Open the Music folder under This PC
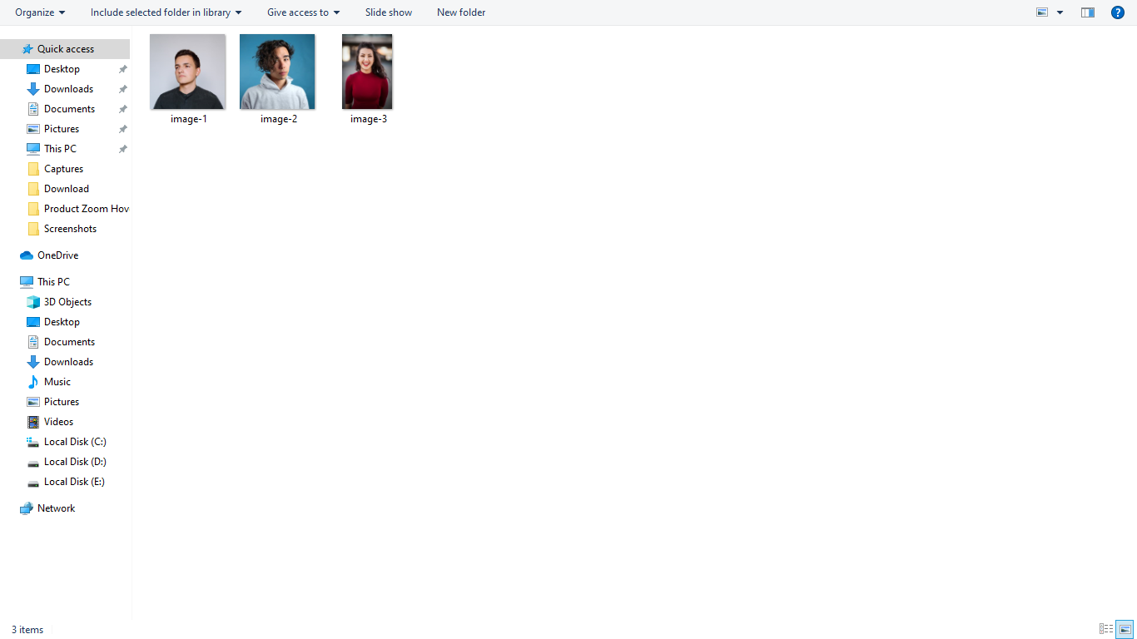The height and width of the screenshot is (639, 1137). (56, 381)
